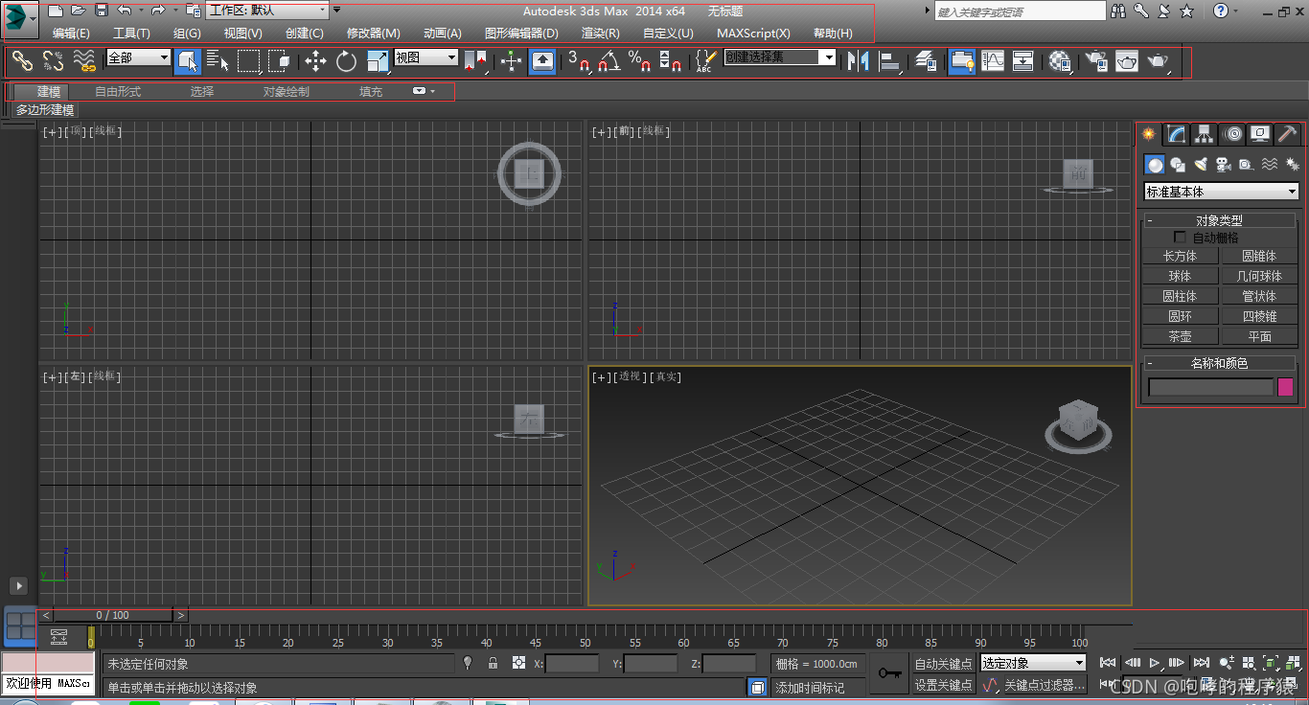Open the 选定对象 key filter dropdown
Screen dimensions: 1309x705
pyautogui.click(x=1033, y=663)
